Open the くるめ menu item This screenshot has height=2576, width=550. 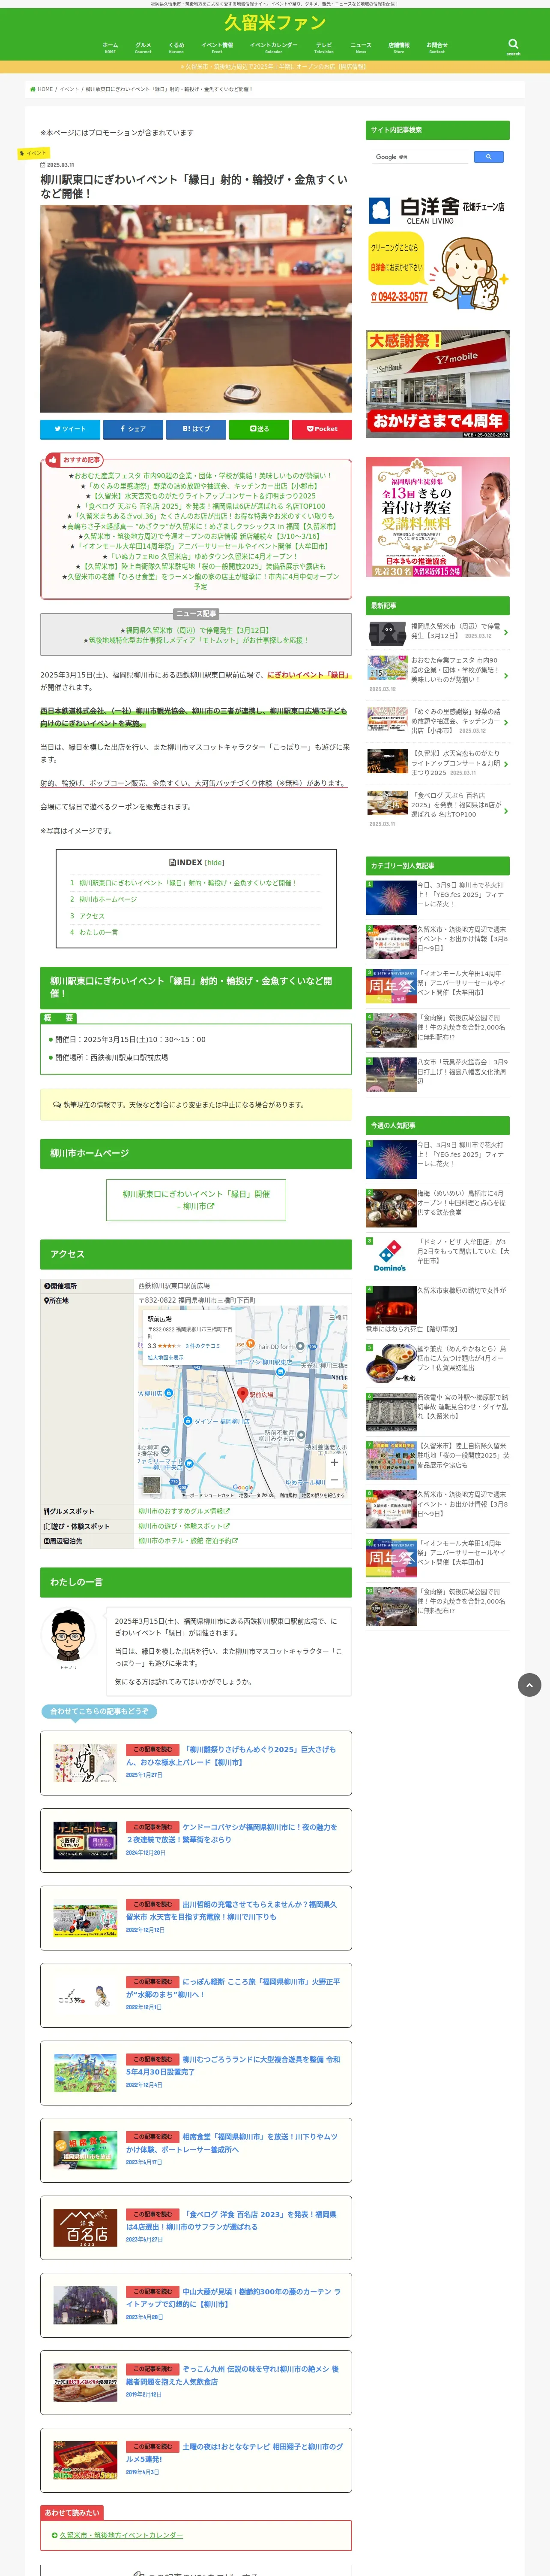[176, 47]
